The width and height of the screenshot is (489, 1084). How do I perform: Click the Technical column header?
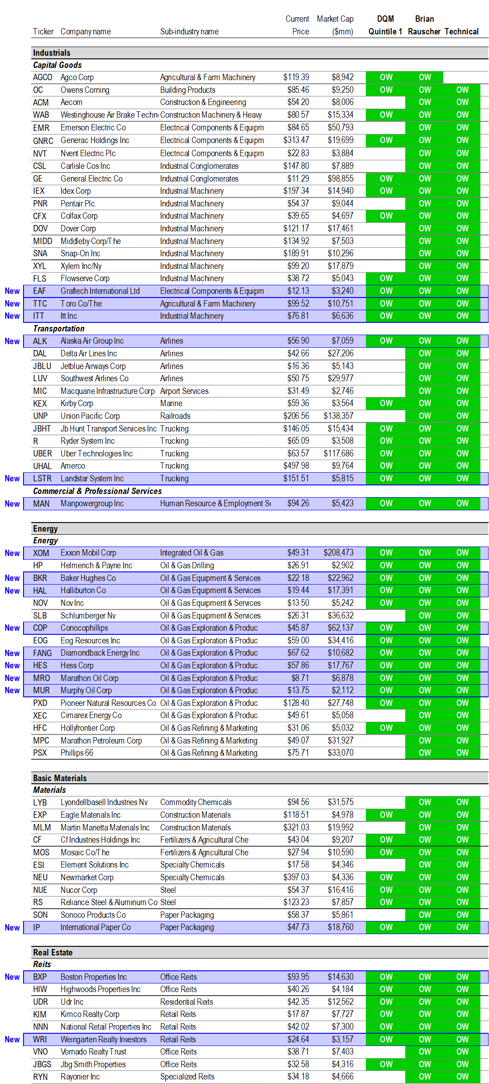pyautogui.click(x=461, y=32)
